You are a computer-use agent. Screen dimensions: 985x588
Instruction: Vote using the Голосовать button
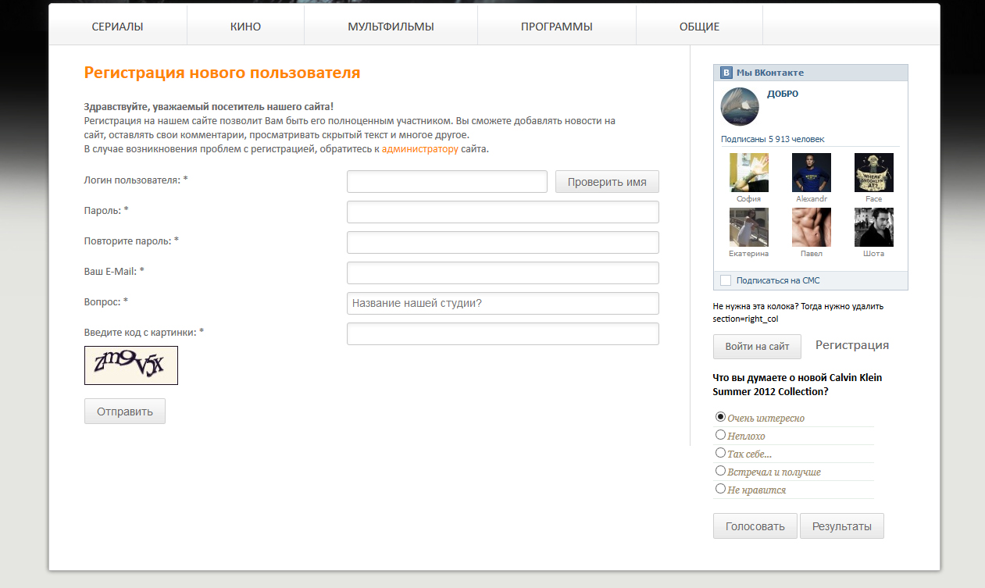click(x=755, y=526)
